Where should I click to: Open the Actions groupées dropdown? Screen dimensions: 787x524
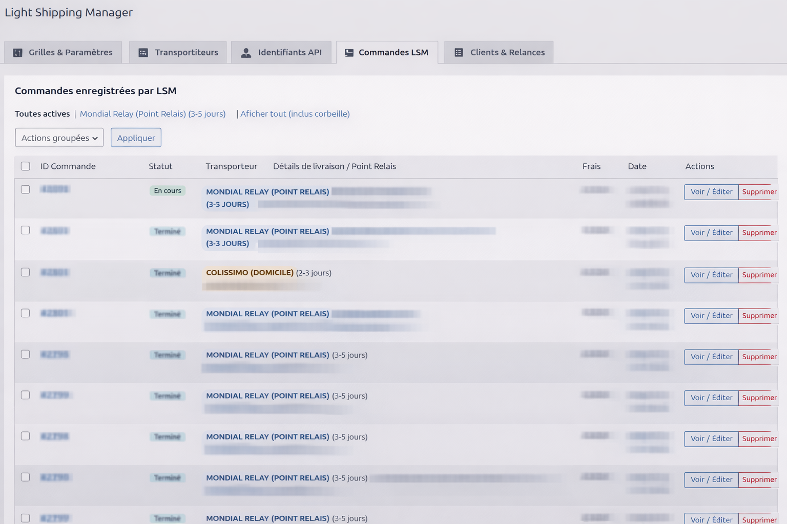(x=59, y=138)
